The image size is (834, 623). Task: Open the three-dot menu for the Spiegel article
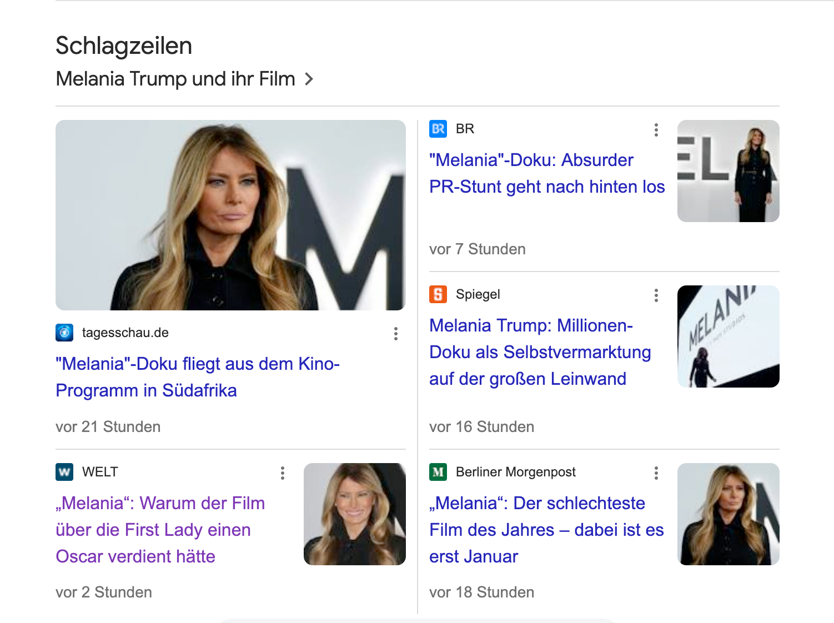tap(656, 295)
